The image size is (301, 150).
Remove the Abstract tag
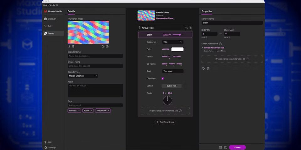tap(79, 111)
